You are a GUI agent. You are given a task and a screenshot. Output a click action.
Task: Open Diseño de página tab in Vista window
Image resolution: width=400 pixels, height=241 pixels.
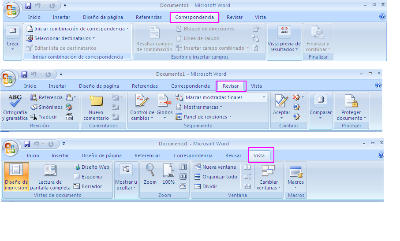pos(101,156)
